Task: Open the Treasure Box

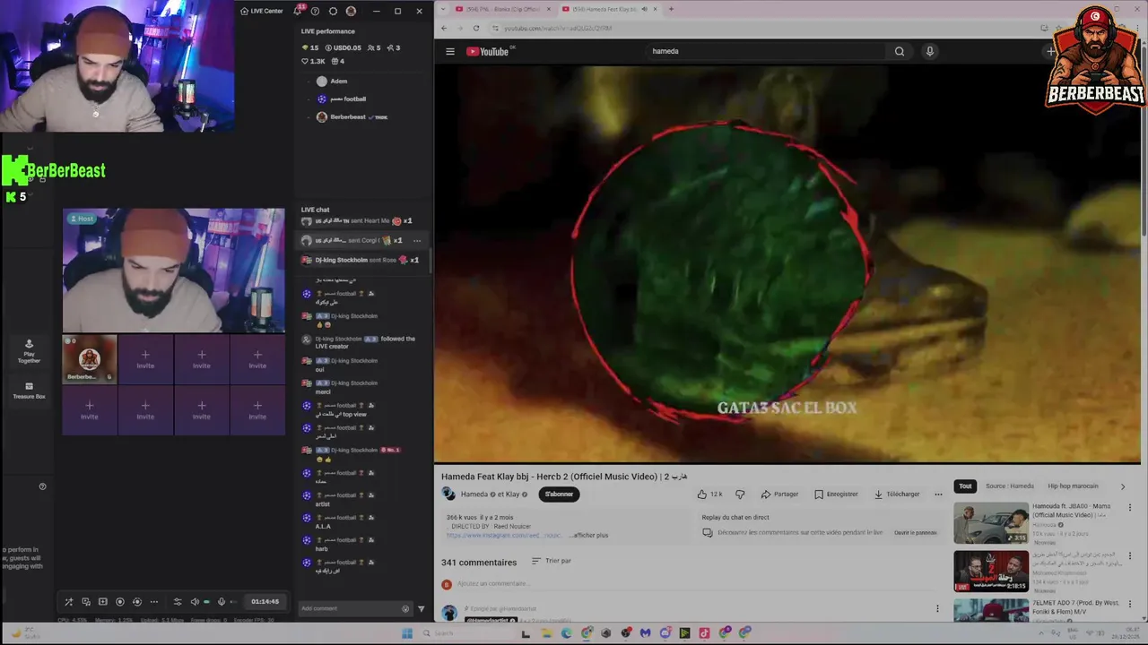Action: (x=30, y=391)
